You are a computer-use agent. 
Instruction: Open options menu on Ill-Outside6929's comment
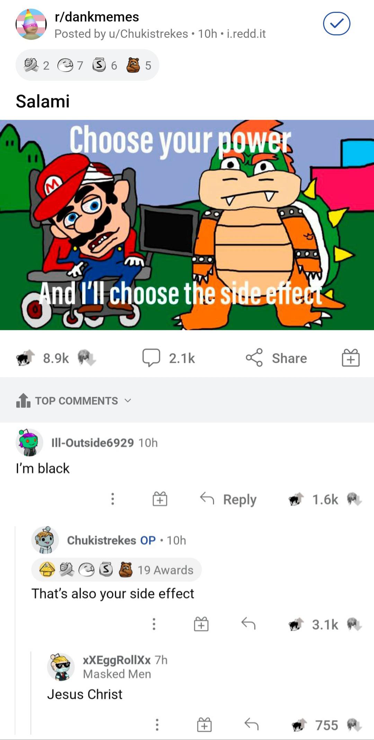click(x=113, y=499)
